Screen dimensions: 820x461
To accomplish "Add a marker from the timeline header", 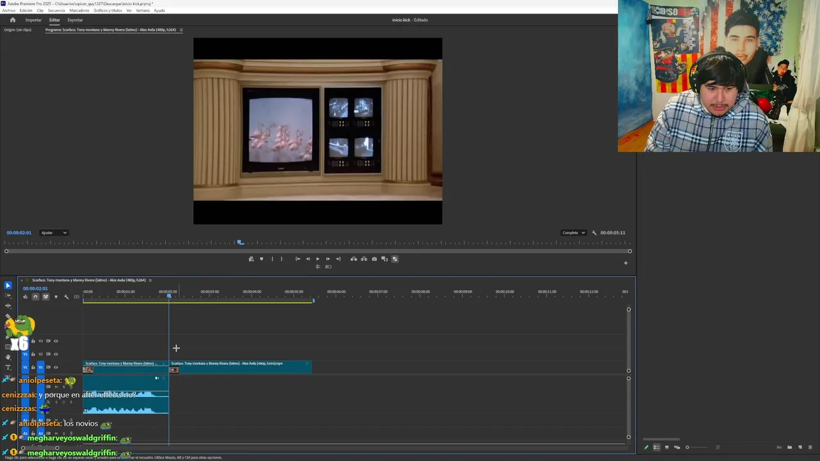I will [56, 296].
